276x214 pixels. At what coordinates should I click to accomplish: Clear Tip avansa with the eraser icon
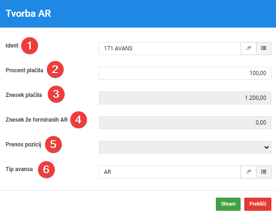point(248,172)
